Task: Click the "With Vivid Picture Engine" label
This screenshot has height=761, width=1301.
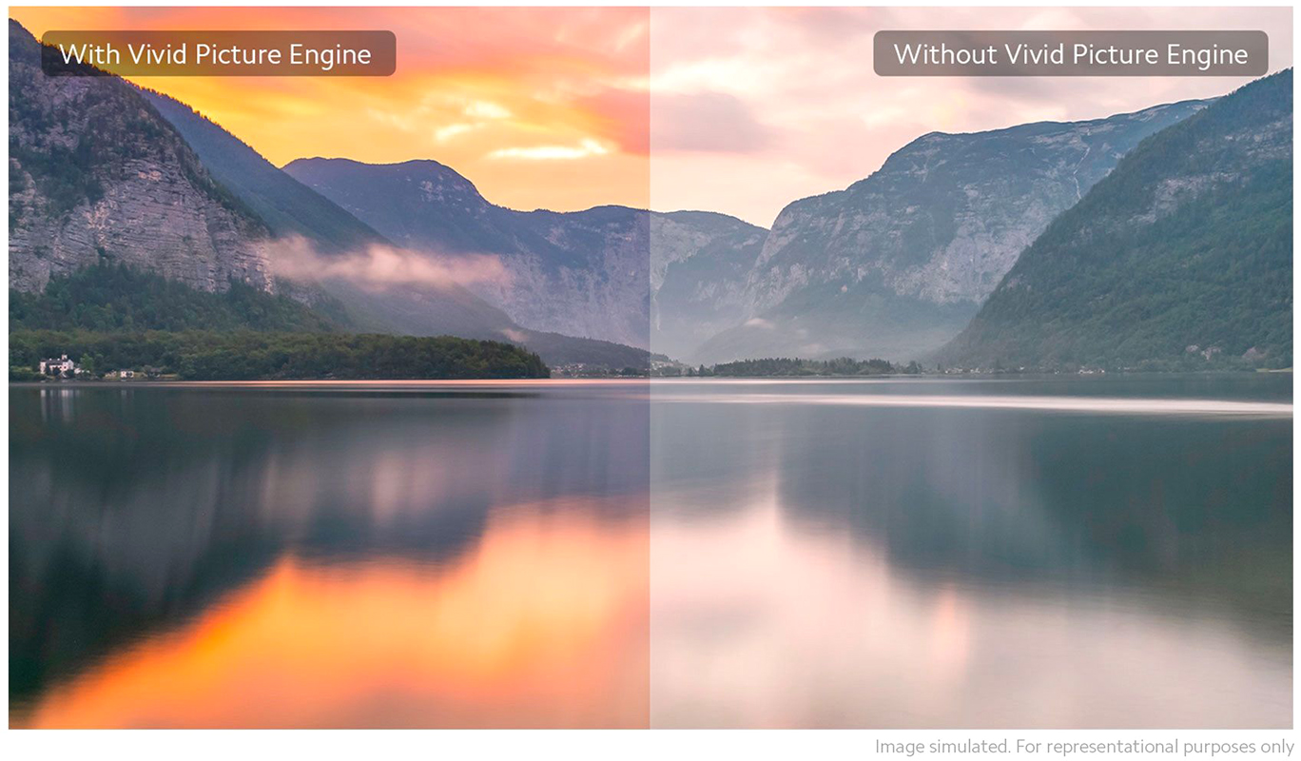Action: (218, 54)
